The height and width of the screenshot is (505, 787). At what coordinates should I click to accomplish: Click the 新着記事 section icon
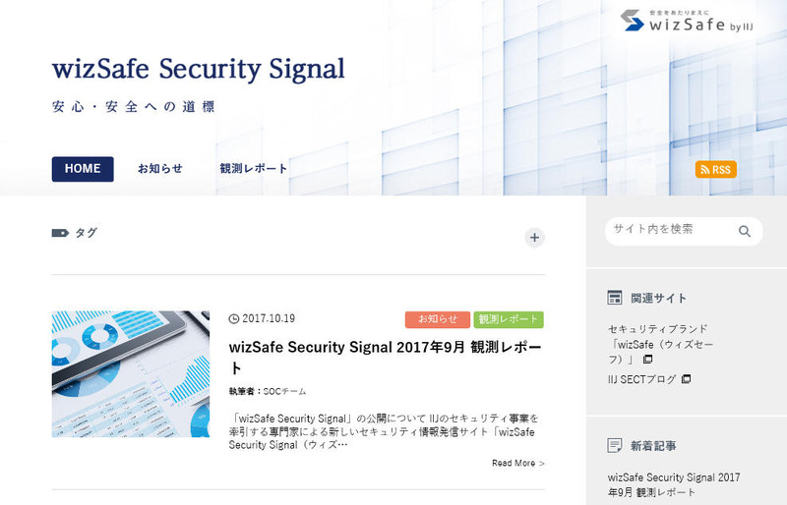[x=615, y=445]
